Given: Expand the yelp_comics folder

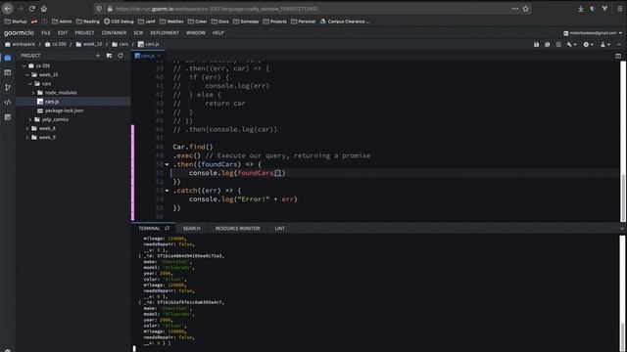Looking at the screenshot, I should 30,119.
